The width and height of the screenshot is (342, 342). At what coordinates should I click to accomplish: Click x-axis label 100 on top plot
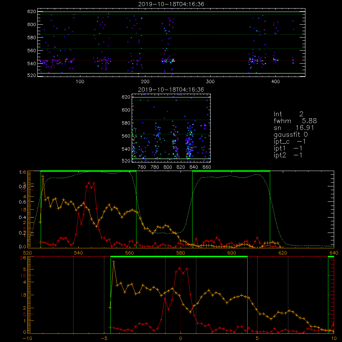pyautogui.click(x=80, y=82)
